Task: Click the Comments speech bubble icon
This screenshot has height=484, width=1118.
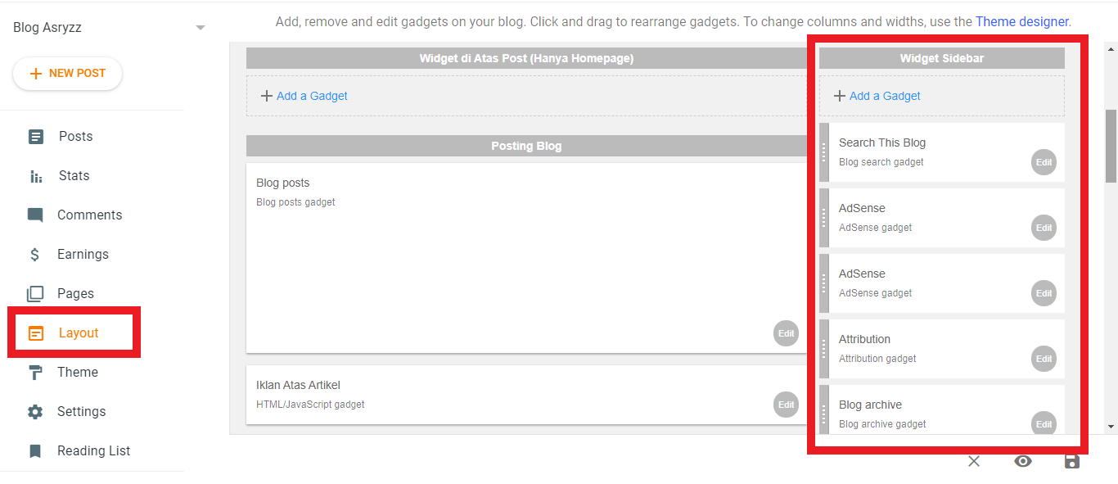Action: point(35,215)
